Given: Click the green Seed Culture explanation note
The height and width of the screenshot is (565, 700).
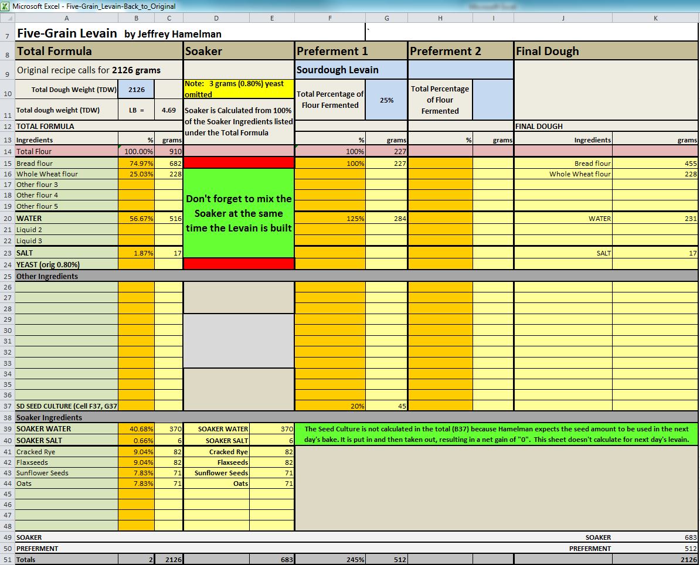Looking at the screenshot, I should [x=496, y=434].
